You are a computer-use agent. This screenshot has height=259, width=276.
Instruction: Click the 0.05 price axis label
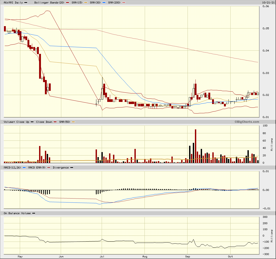(x=266, y=28)
